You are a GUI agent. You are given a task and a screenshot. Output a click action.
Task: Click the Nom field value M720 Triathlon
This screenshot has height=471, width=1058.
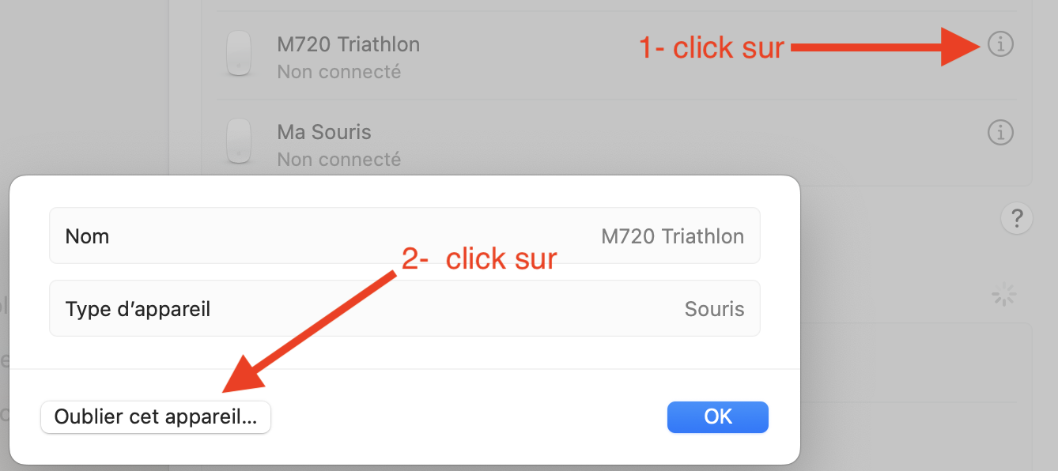point(672,236)
